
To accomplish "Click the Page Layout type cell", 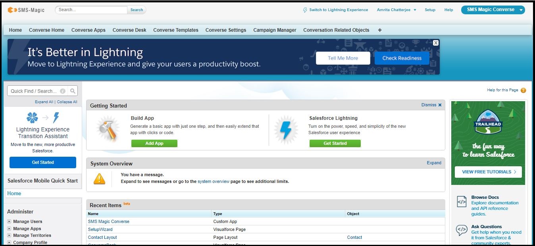I will pos(225,237).
